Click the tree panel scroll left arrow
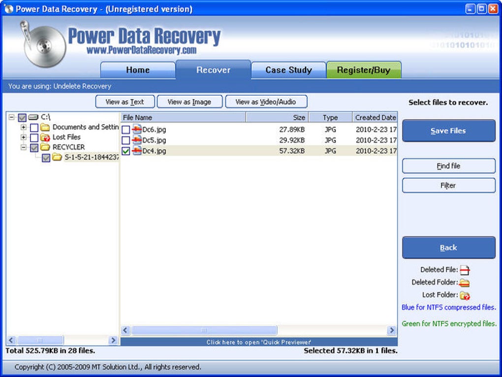The width and height of the screenshot is (502, 377). [x=11, y=340]
